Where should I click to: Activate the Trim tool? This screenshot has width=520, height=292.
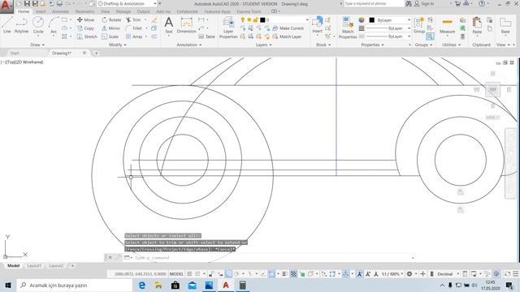(x=133, y=19)
